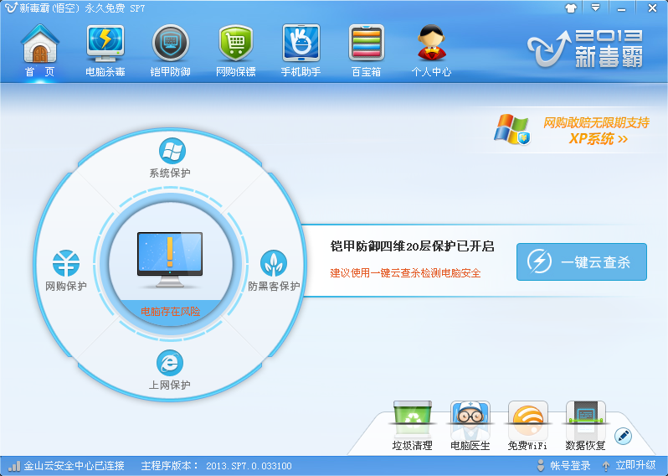Open 免费WiFi tool

[527, 425]
